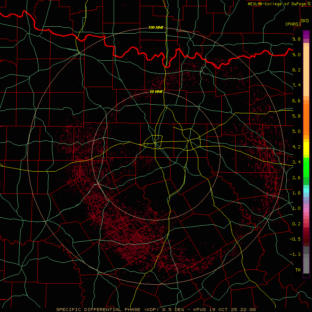Click the 4.2 legend value

(296, 147)
